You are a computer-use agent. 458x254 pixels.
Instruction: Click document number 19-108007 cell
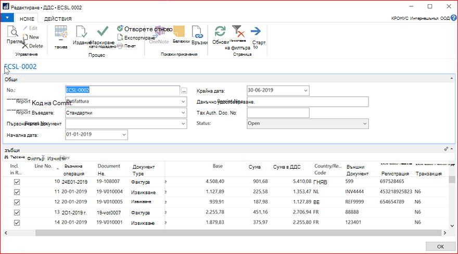tap(108, 181)
